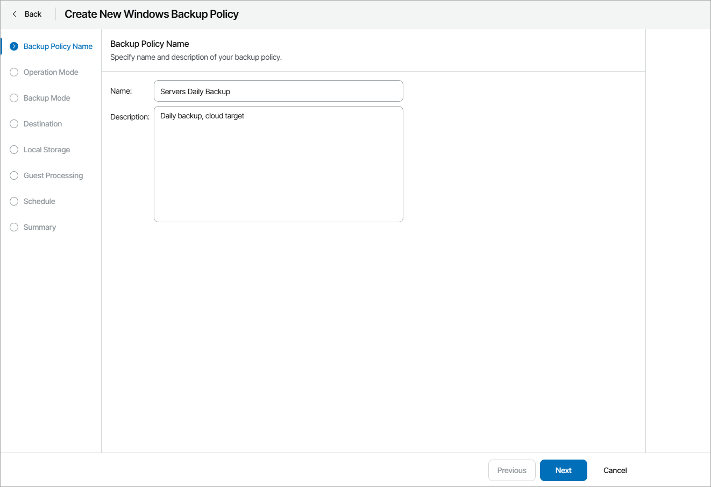Image resolution: width=711 pixels, height=487 pixels.
Task: Click the Operation Mode step circle
Action: tap(14, 72)
